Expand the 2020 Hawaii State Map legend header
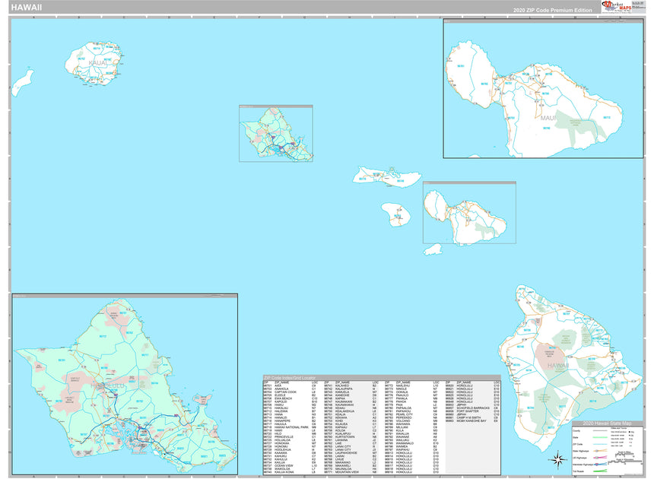 pyautogui.click(x=608, y=423)
